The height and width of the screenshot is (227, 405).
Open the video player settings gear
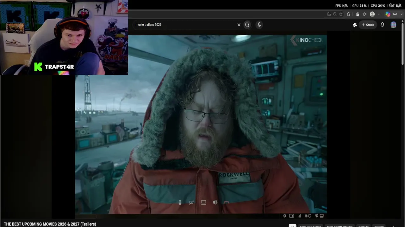coord(284,216)
